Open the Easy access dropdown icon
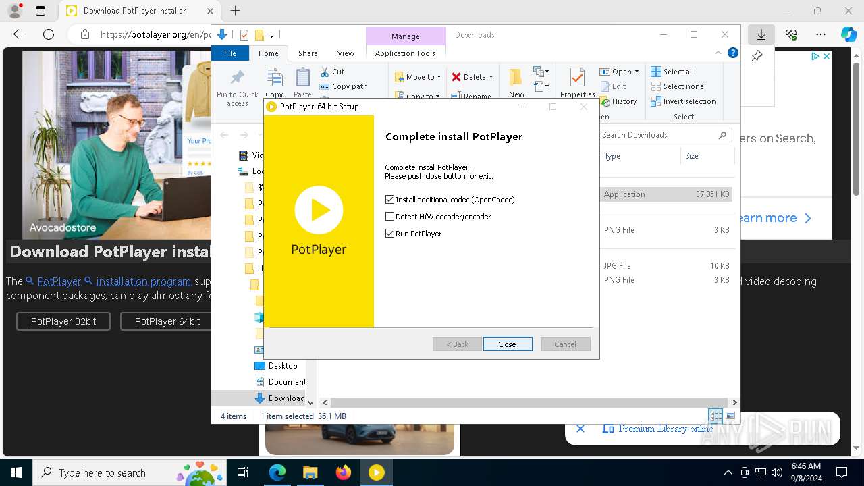Viewport: 864px width, 486px height. coord(540,86)
